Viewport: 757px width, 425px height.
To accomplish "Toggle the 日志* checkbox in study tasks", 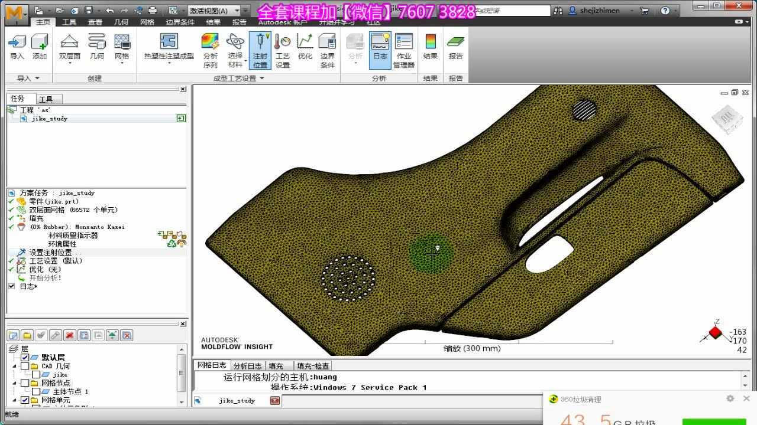I will (x=11, y=286).
